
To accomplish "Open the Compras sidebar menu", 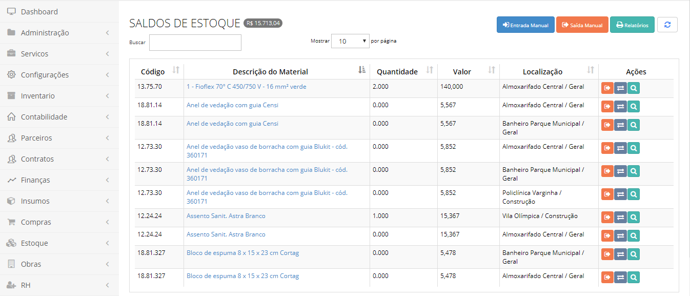I will [x=59, y=222].
